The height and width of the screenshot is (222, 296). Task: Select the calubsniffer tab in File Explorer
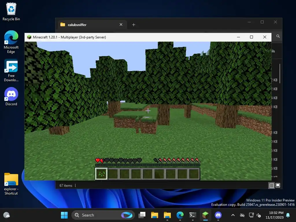92,25
